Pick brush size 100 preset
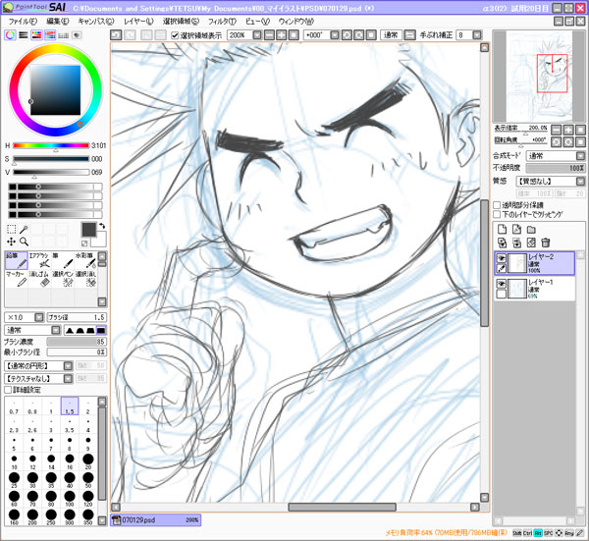This screenshot has width=589, height=541. point(70,499)
